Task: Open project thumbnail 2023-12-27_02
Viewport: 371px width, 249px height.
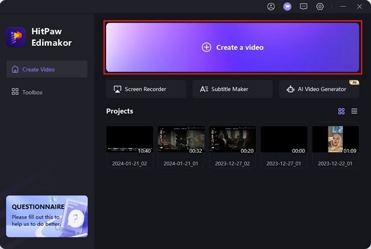Action: point(233,139)
